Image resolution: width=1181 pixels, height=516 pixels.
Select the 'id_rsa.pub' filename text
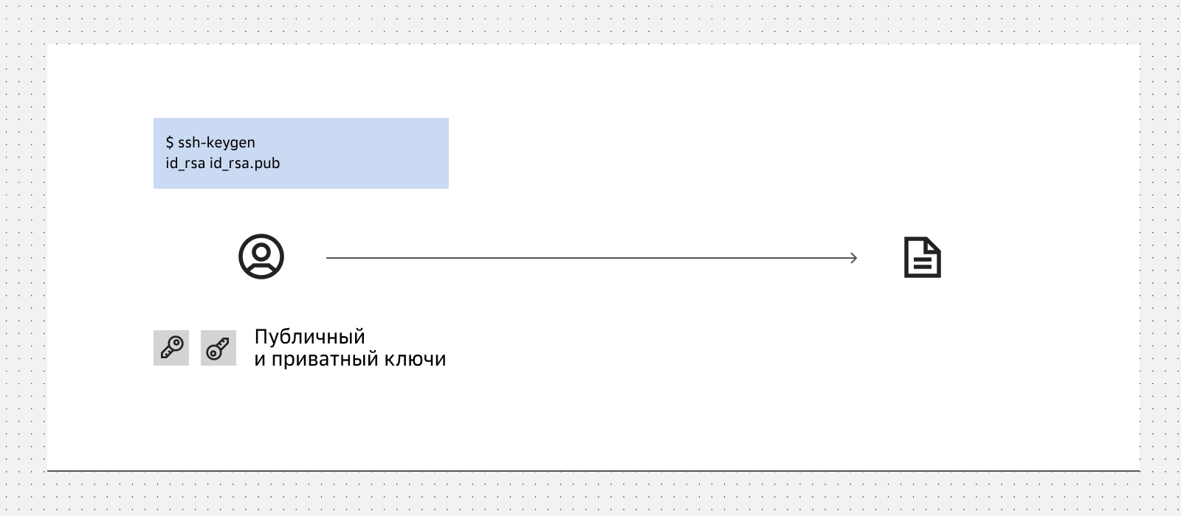(245, 164)
